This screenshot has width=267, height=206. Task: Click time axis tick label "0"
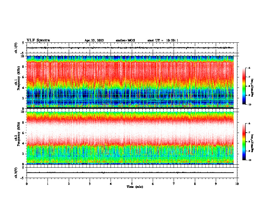[27, 184]
